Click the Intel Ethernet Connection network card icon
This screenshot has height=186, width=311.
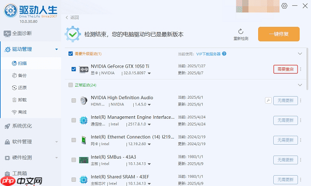83,140
